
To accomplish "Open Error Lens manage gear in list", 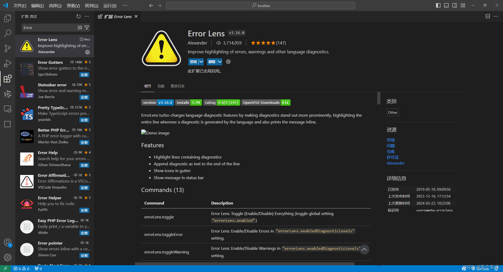I will (88, 52).
